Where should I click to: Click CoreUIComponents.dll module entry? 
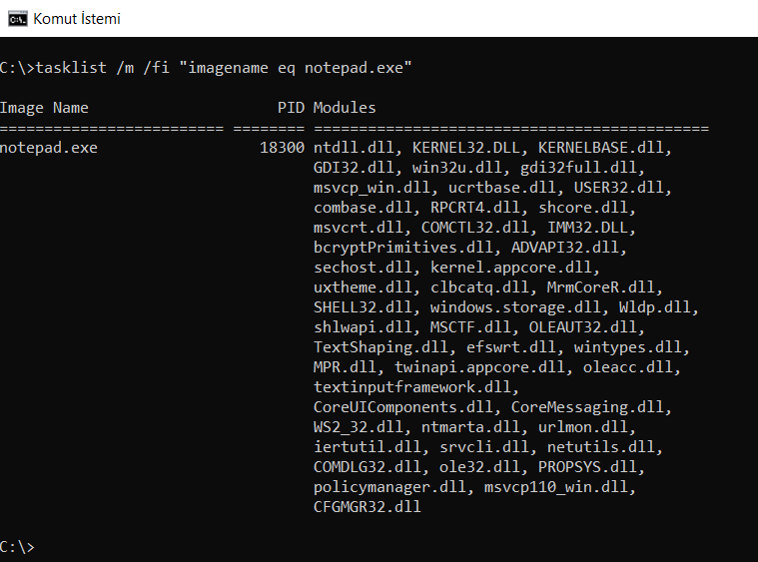(402, 407)
